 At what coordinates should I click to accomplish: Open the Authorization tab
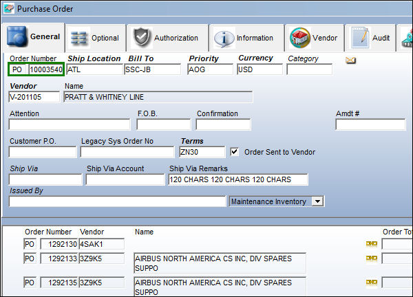tap(167, 38)
